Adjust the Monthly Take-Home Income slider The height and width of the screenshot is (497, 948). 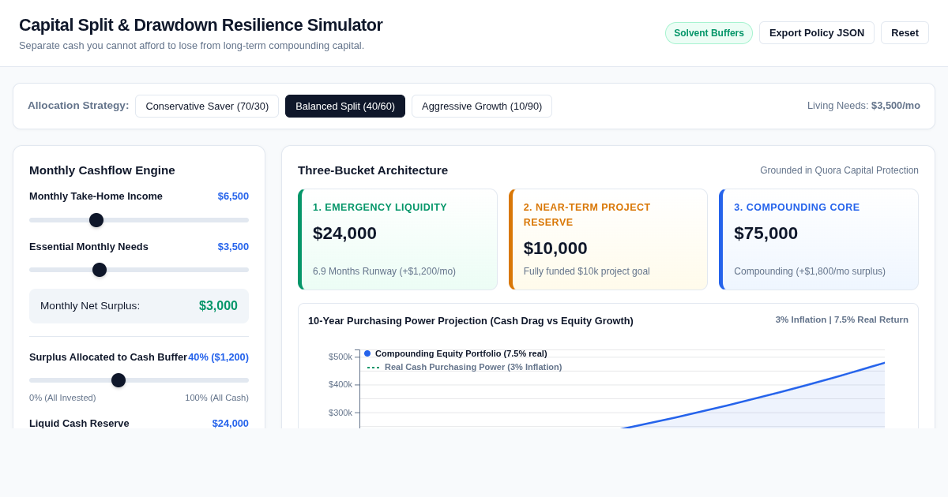(x=139, y=220)
